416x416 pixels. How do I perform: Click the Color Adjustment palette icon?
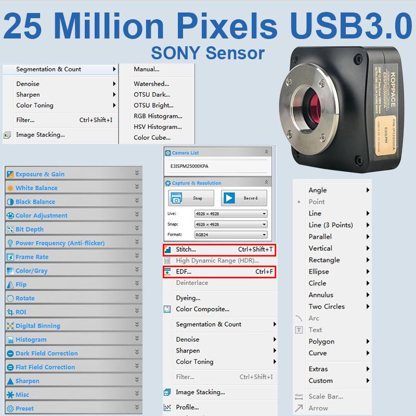[x=10, y=215]
